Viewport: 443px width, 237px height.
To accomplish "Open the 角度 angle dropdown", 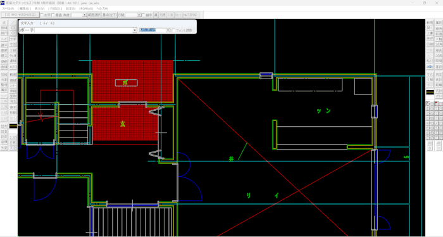I will click(84, 15).
